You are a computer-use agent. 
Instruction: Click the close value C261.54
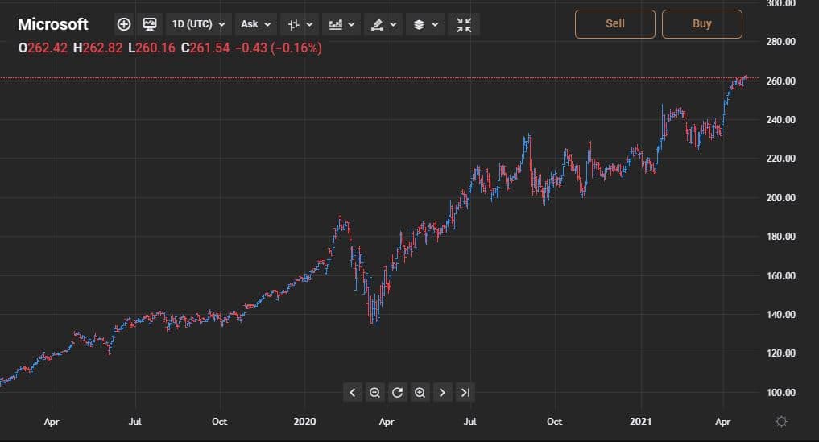(x=205, y=48)
